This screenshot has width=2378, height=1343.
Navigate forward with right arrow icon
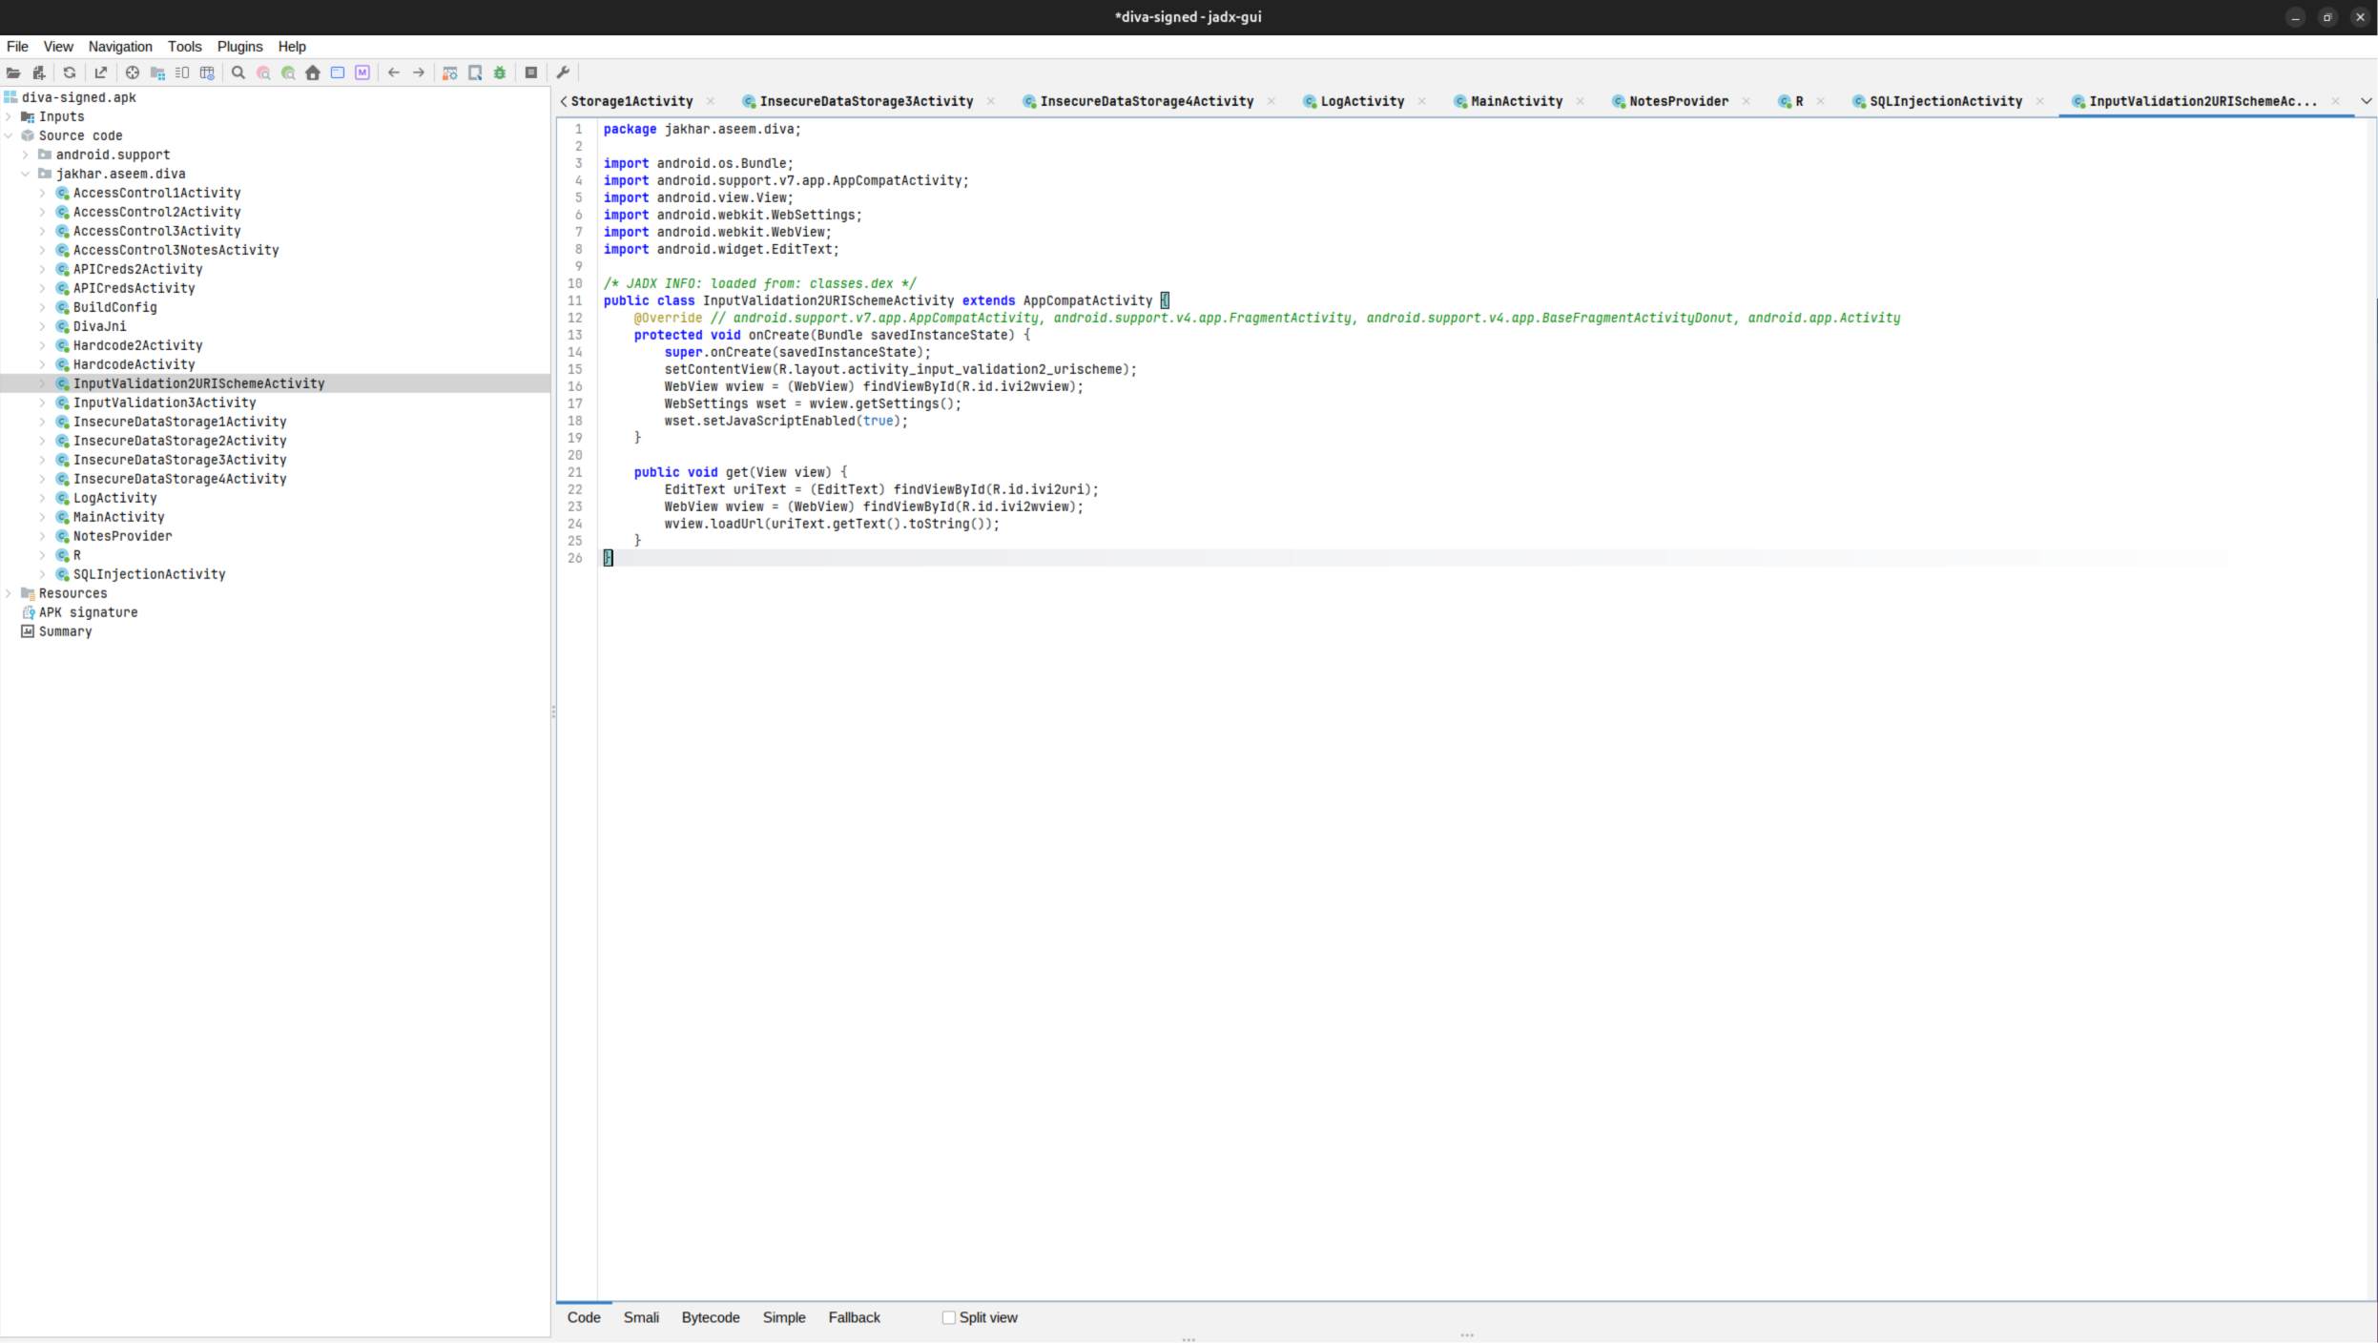pos(419,72)
